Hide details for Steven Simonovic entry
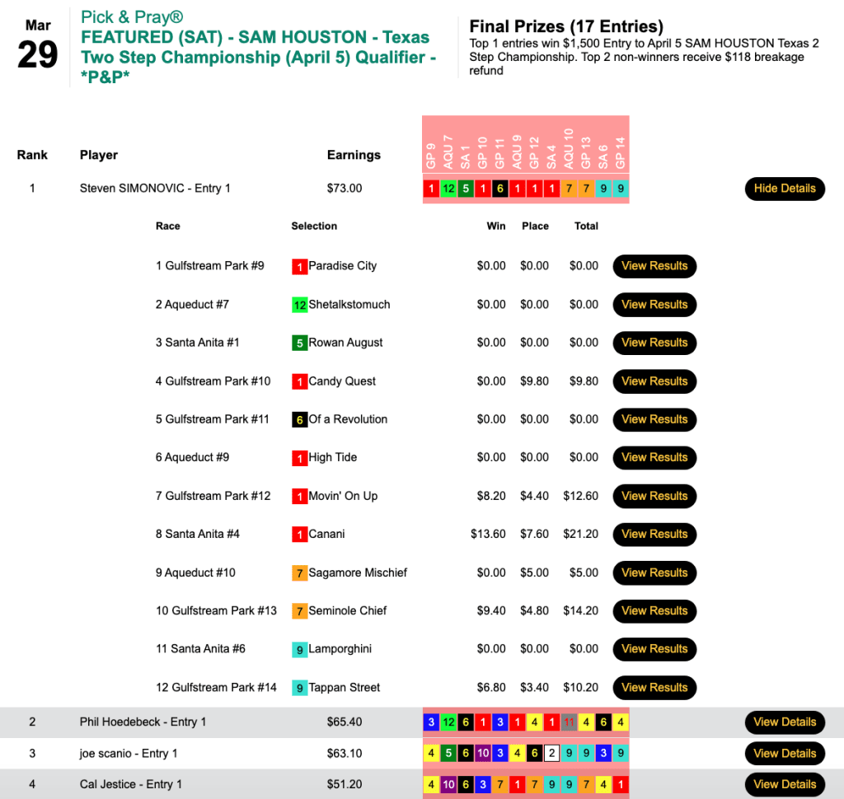 point(784,189)
